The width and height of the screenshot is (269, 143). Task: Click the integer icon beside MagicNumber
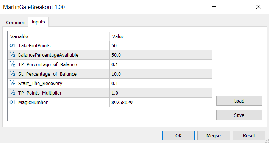[x=13, y=102]
